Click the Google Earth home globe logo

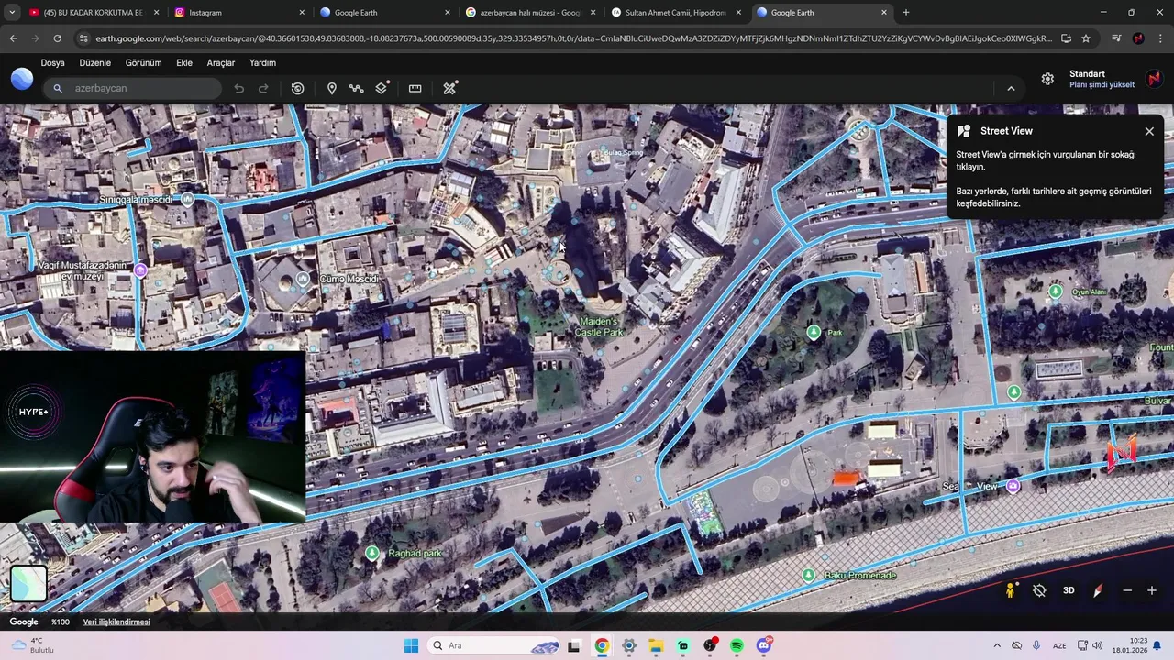pos(22,79)
